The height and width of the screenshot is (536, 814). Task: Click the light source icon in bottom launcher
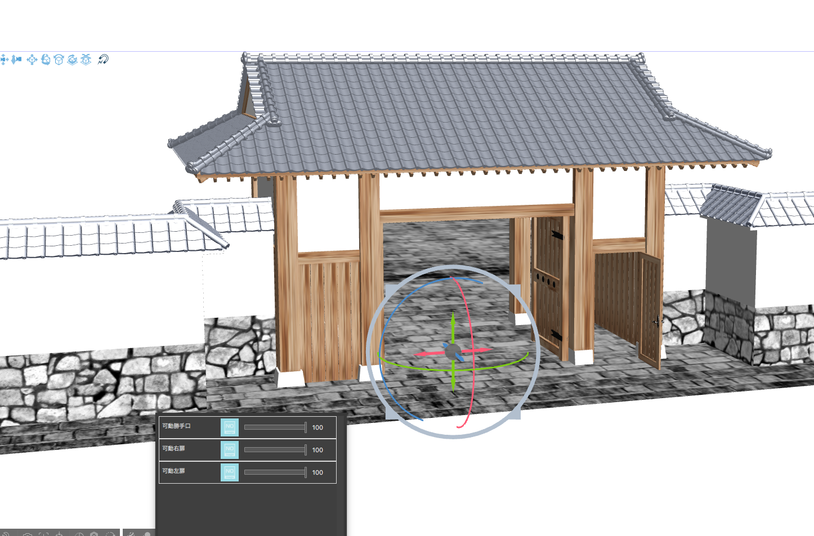(79, 533)
